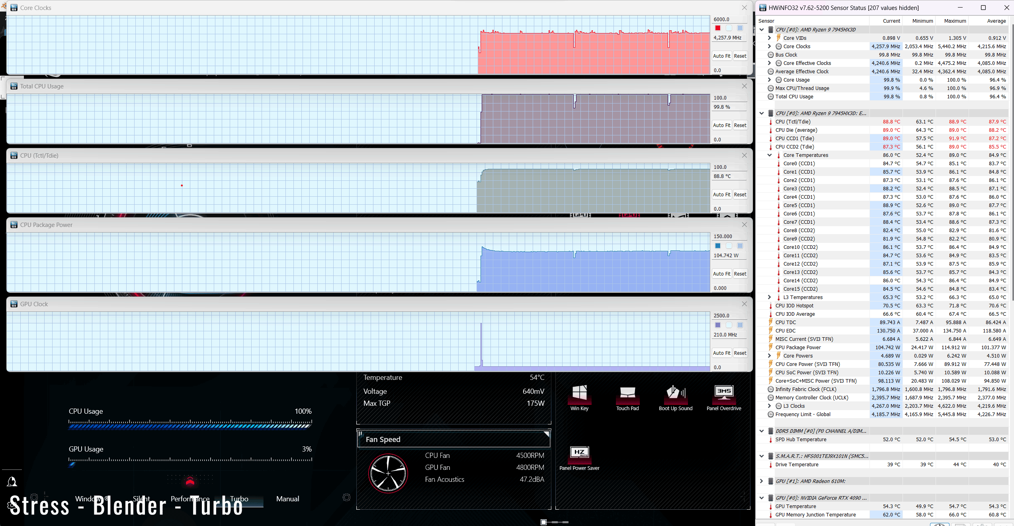
Task: Click the Total CPU Usage graph window icon
Action: click(x=14, y=86)
